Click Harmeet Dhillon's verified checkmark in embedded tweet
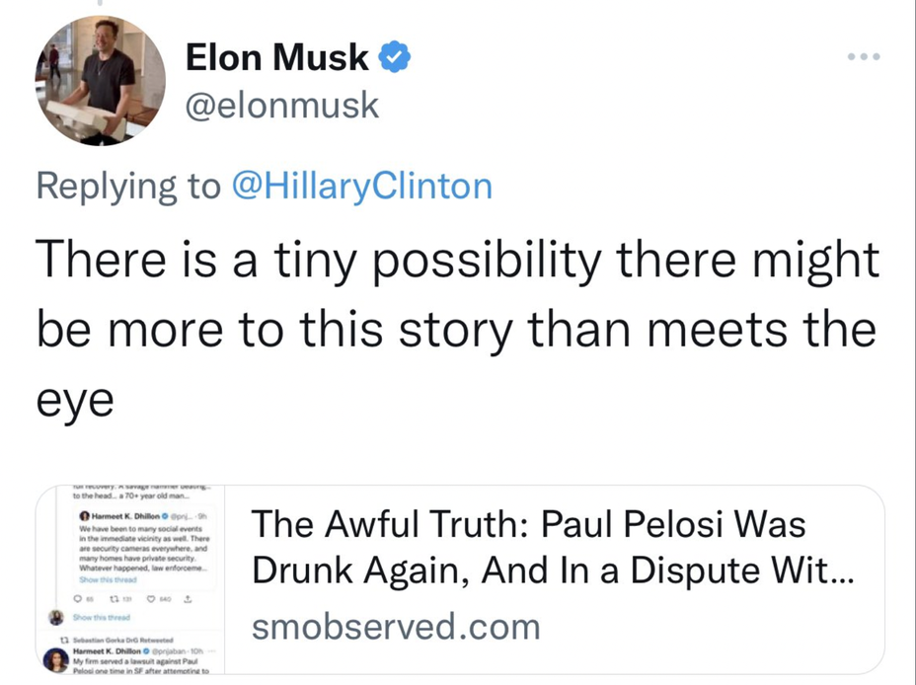Image resolution: width=916 pixels, height=685 pixels. [164, 516]
